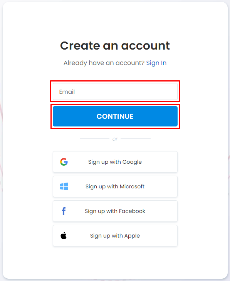Screen dimensions: 230x281
Task: Open the Sign In link
Action: [156, 63]
